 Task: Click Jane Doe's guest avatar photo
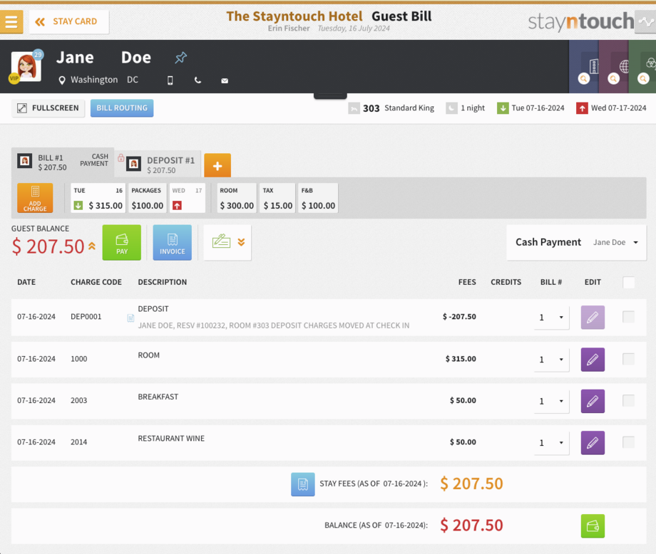click(26, 66)
